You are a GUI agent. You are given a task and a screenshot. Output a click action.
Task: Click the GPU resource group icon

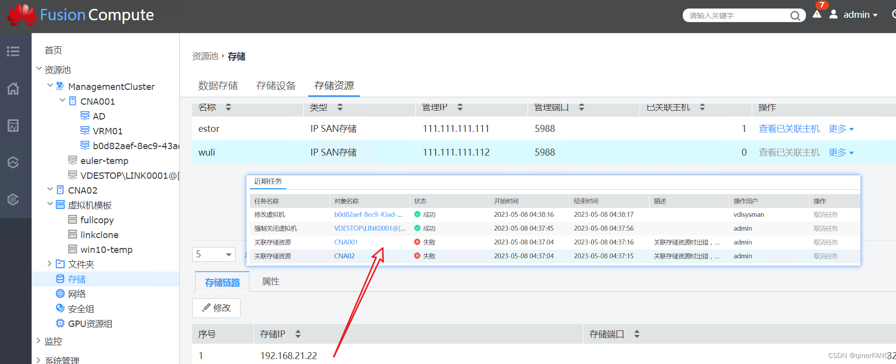tap(60, 323)
